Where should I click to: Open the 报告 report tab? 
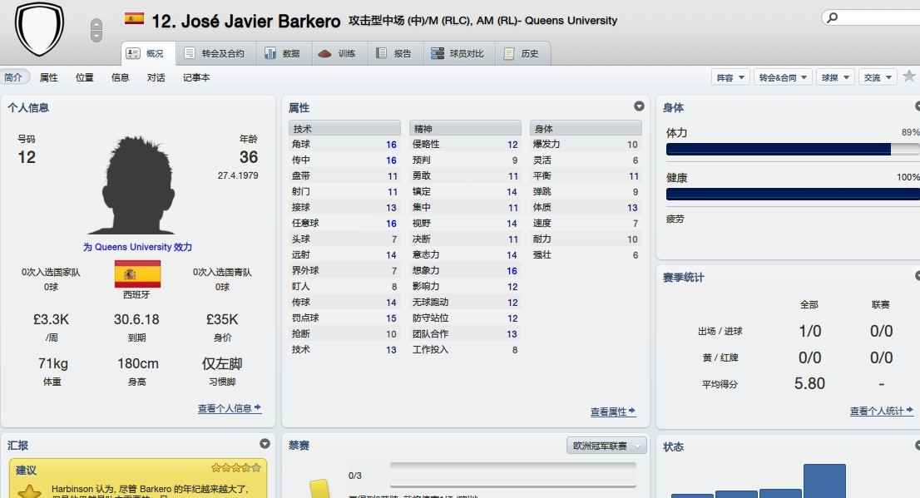394,53
